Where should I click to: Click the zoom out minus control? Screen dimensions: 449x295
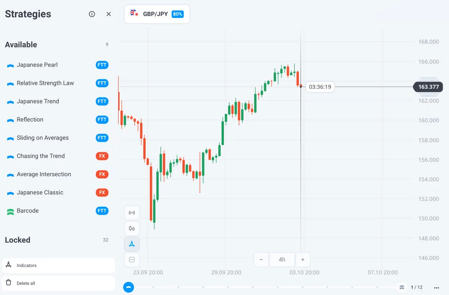[x=261, y=259]
